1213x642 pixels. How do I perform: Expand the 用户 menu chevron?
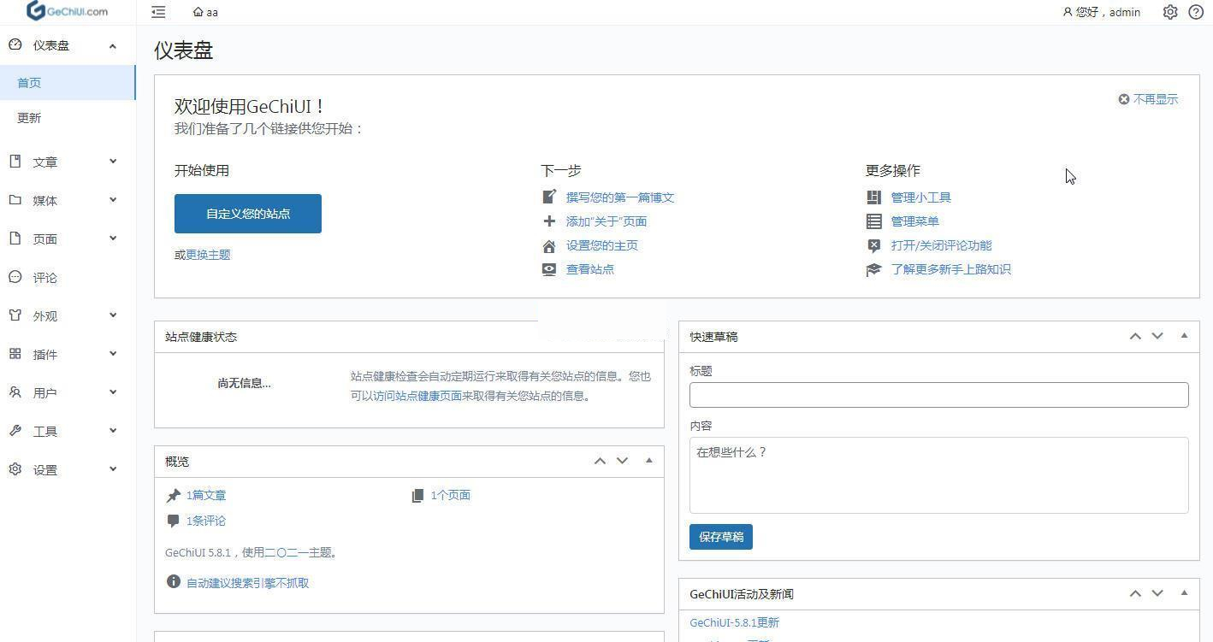point(113,392)
